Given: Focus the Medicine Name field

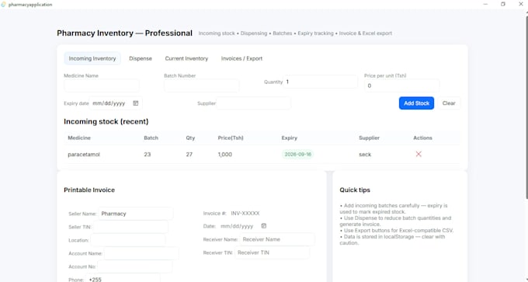Looking at the screenshot, I should click(x=102, y=85).
